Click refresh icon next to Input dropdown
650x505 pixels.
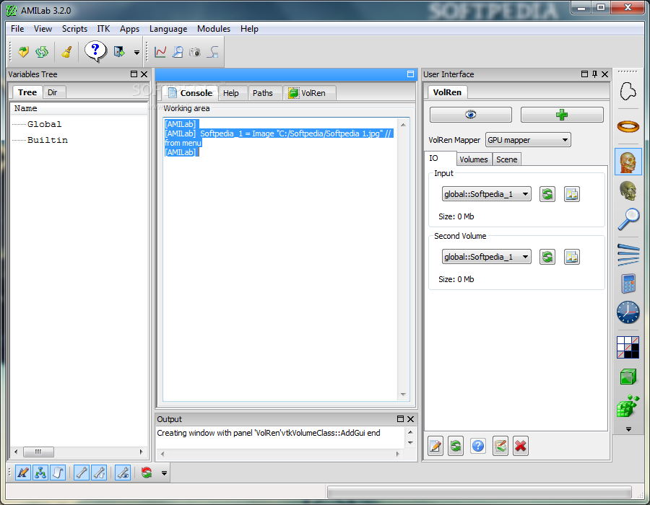(547, 194)
